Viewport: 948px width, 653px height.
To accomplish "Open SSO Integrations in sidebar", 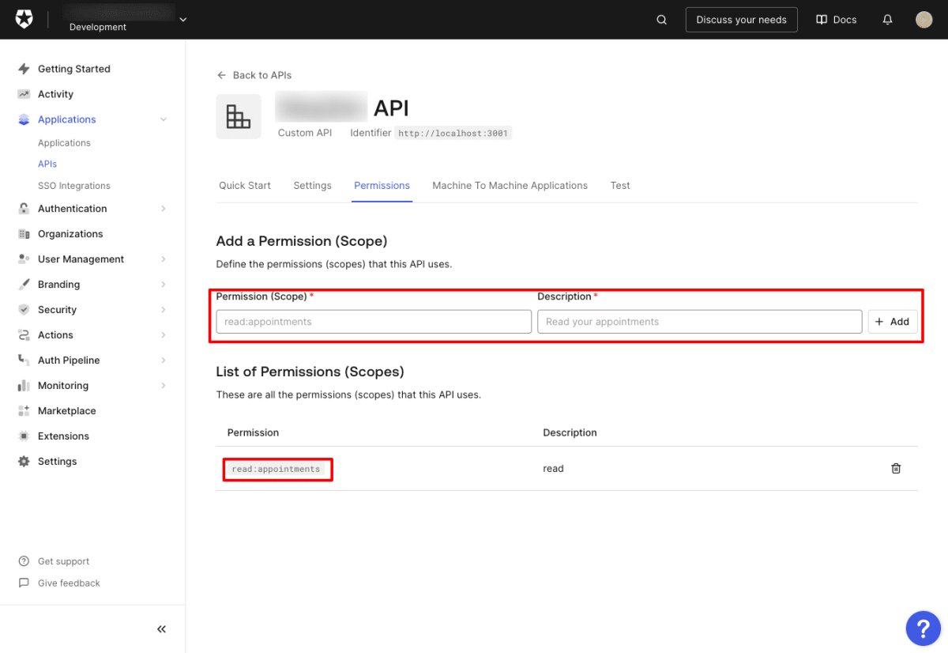I will (x=74, y=186).
